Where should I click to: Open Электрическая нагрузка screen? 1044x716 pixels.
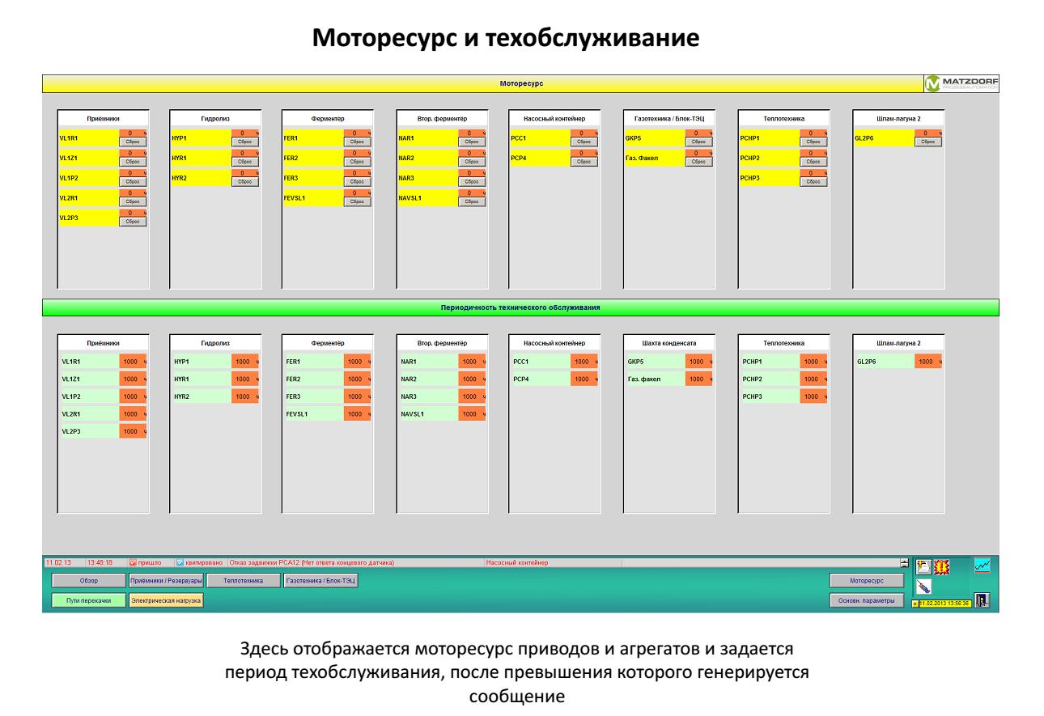coord(165,600)
